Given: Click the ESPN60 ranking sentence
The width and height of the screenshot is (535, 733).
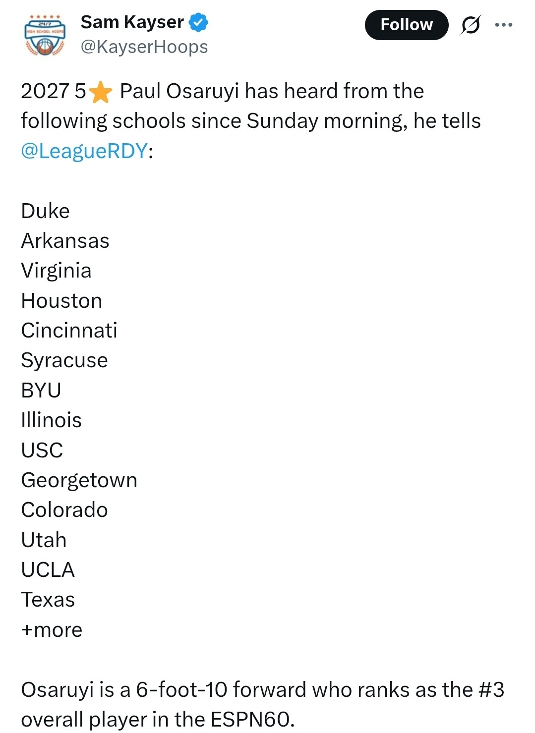Looking at the screenshot, I should [262, 704].
